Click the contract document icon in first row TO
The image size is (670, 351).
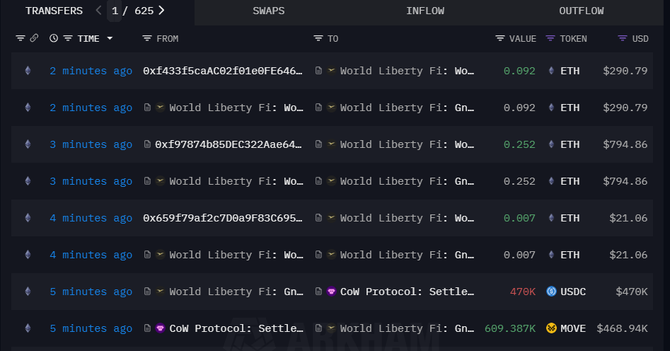[x=318, y=71]
